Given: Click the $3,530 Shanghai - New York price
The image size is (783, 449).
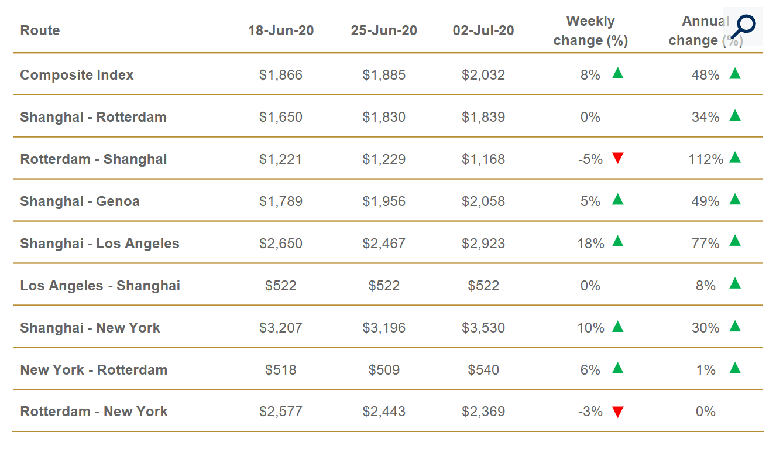Looking at the screenshot, I should (483, 328).
